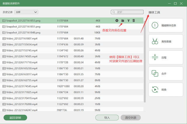
Task: Focus the 搜索 search input field
Action: point(127,12)
